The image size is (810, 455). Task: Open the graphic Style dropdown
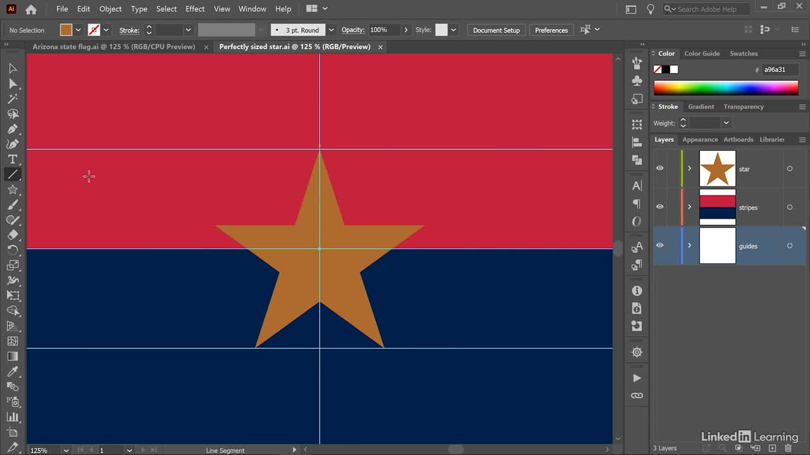coord(454,30)
